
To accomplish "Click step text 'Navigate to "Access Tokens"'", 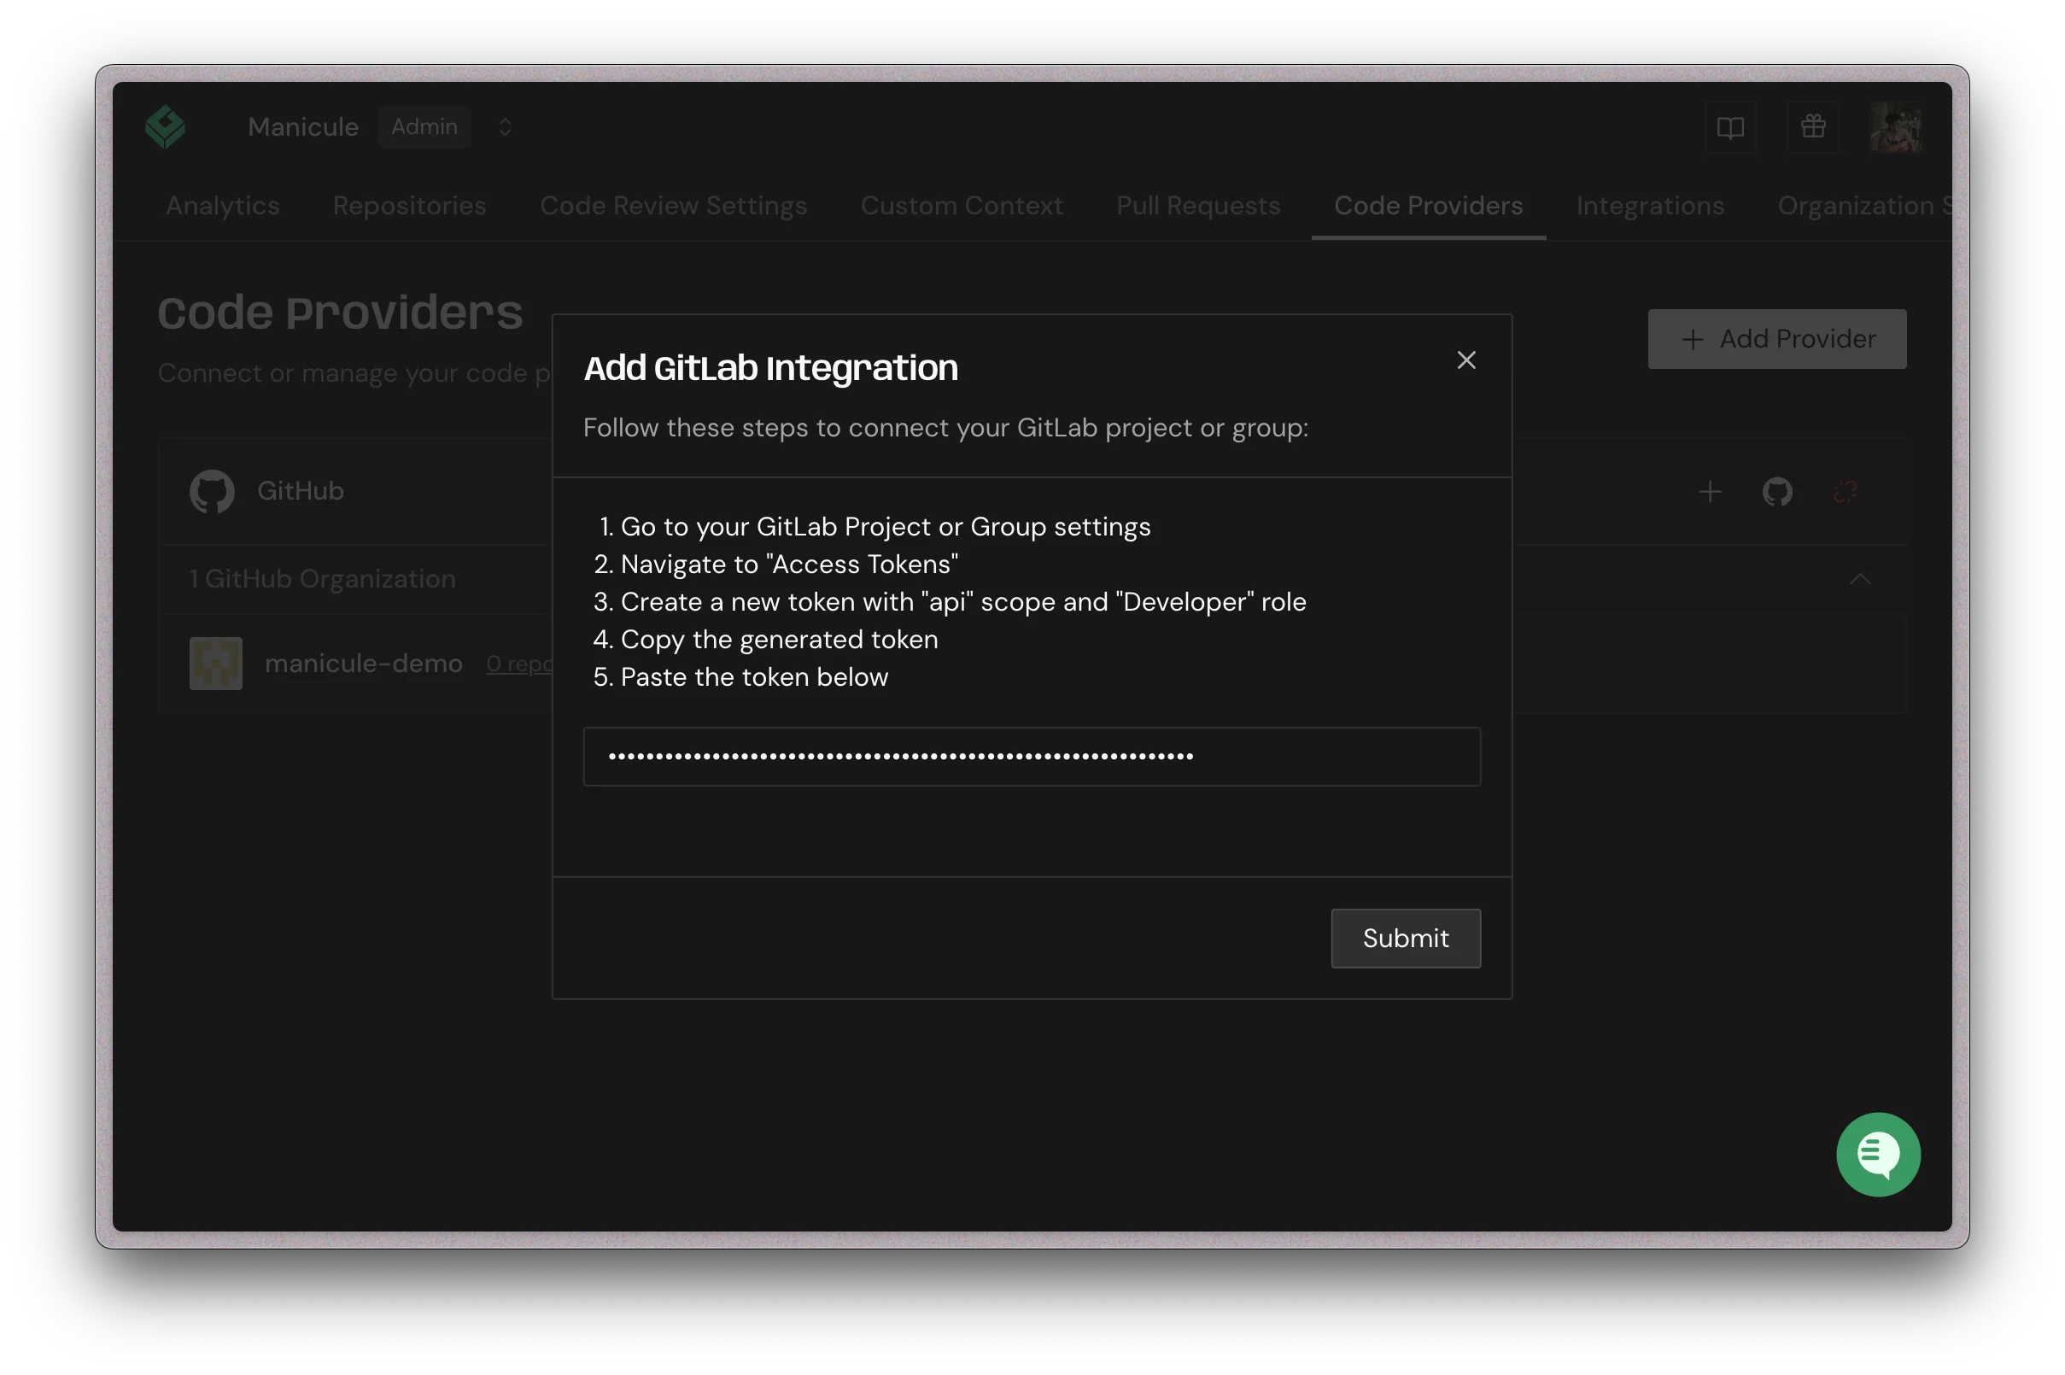I will pos(789,564).
